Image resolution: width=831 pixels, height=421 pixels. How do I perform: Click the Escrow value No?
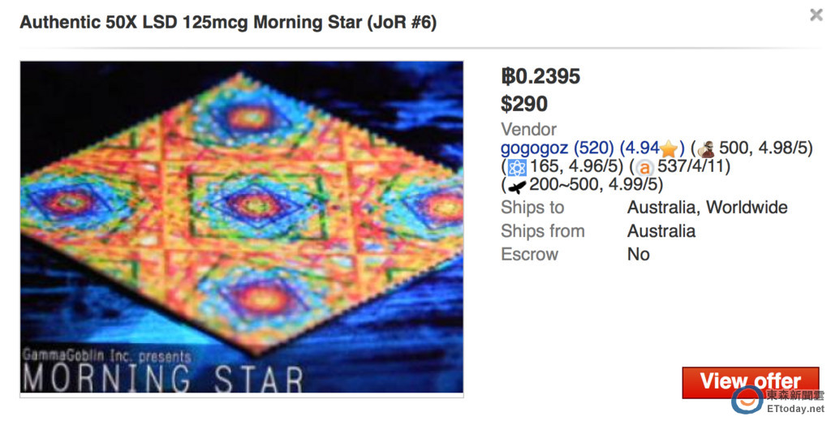(x=638, y=255)
